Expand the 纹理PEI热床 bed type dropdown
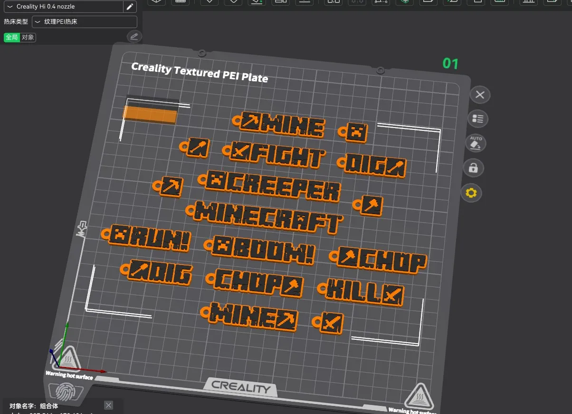Image resolution: width=572 pixels, height=414 pixels. coord(85,22)
